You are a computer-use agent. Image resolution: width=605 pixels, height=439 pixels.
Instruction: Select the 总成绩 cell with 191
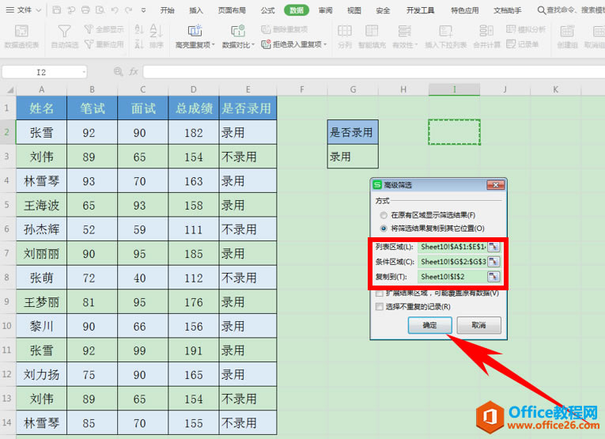(194, 350)
